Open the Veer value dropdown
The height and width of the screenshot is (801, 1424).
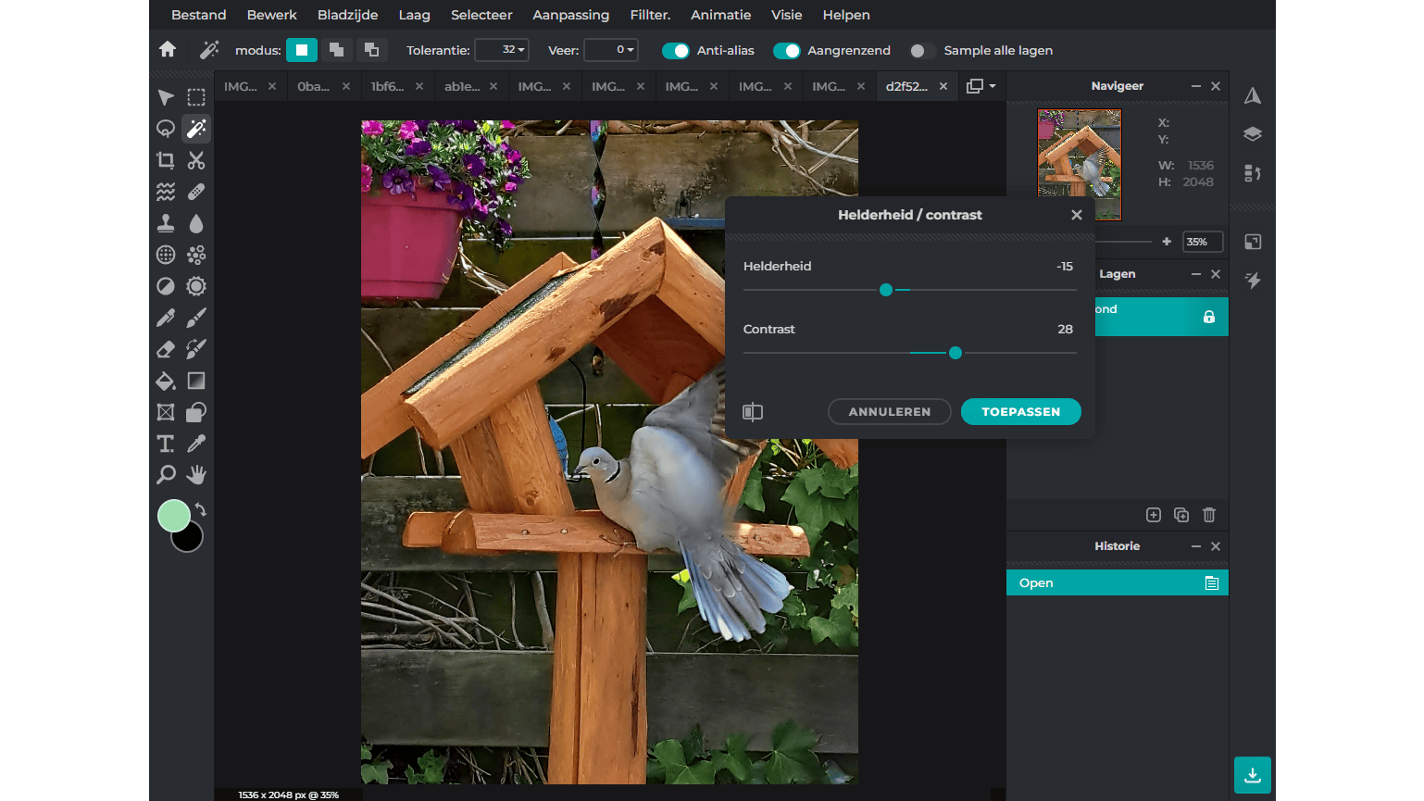click(x=611, y=50)
